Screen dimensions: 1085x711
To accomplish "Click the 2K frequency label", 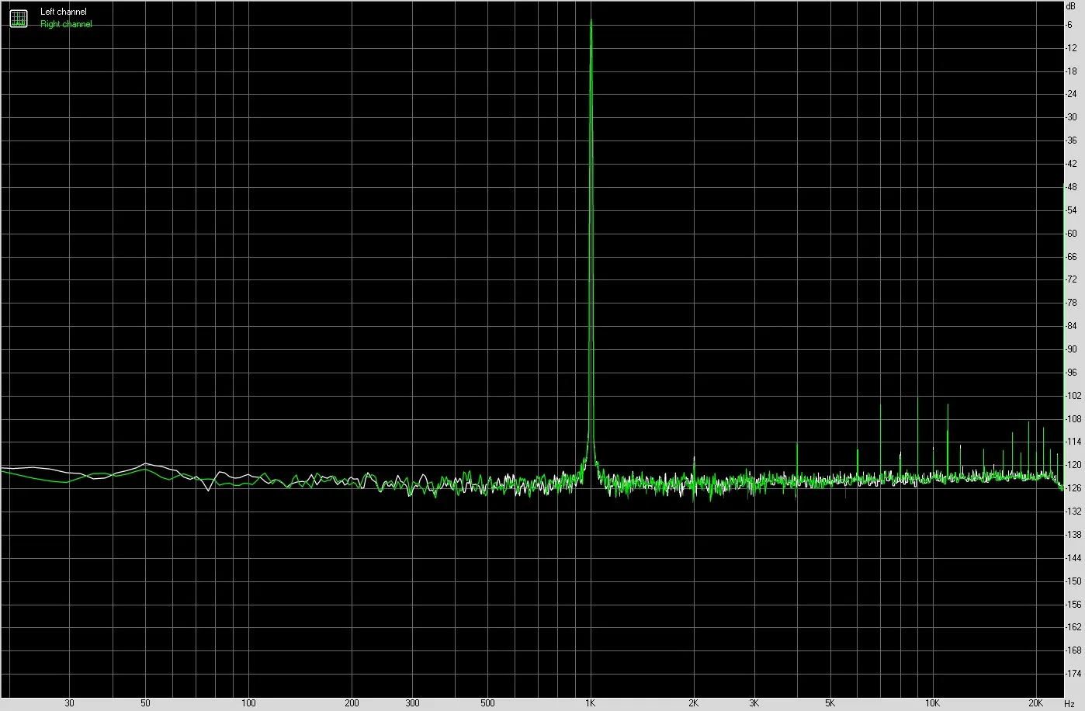I will 694,703.
